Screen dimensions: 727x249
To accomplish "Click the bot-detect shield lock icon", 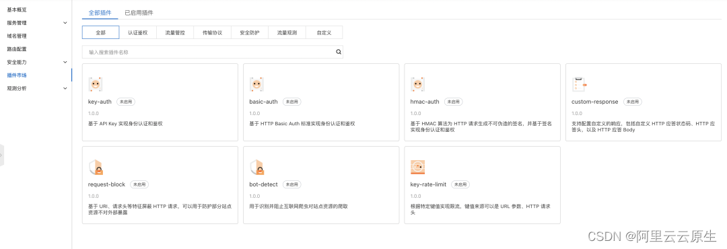I will pos(257,168).
